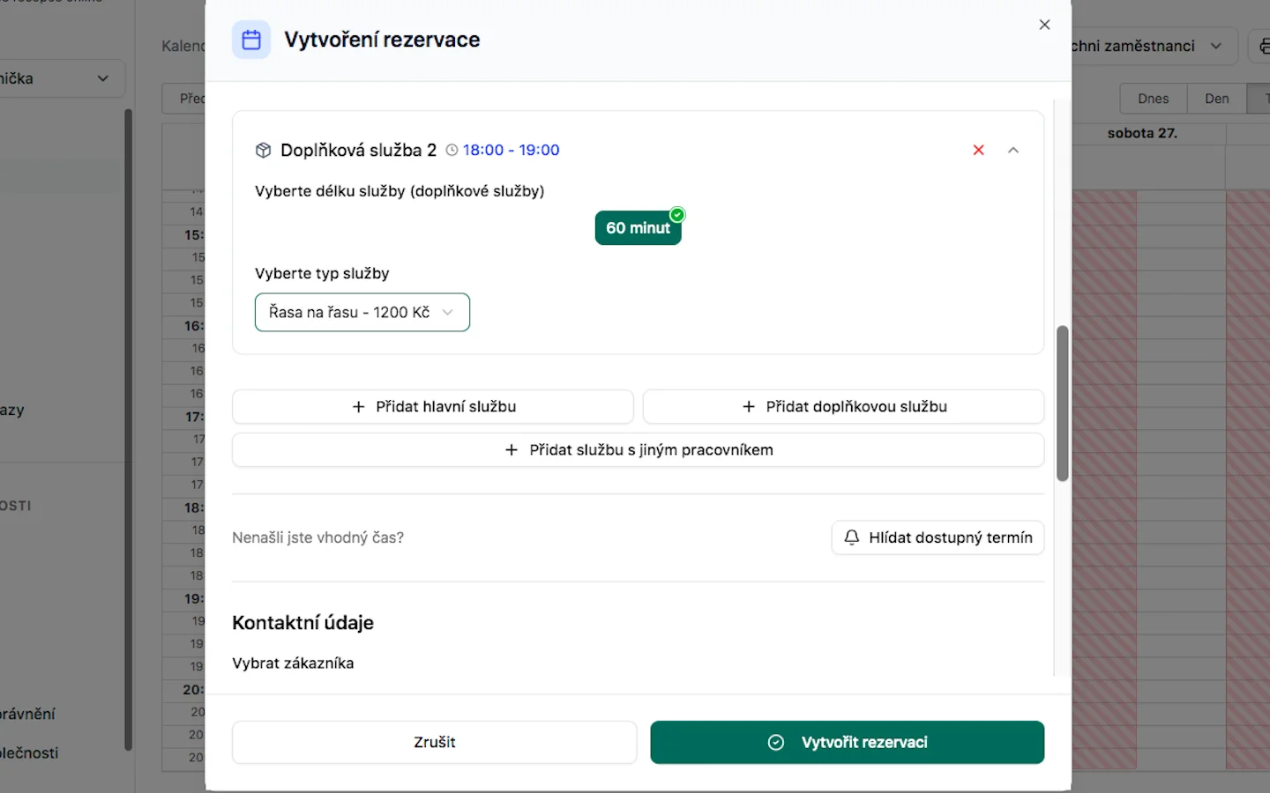
Task: Switch calendar to Den view
Action: pos(1216,99)
